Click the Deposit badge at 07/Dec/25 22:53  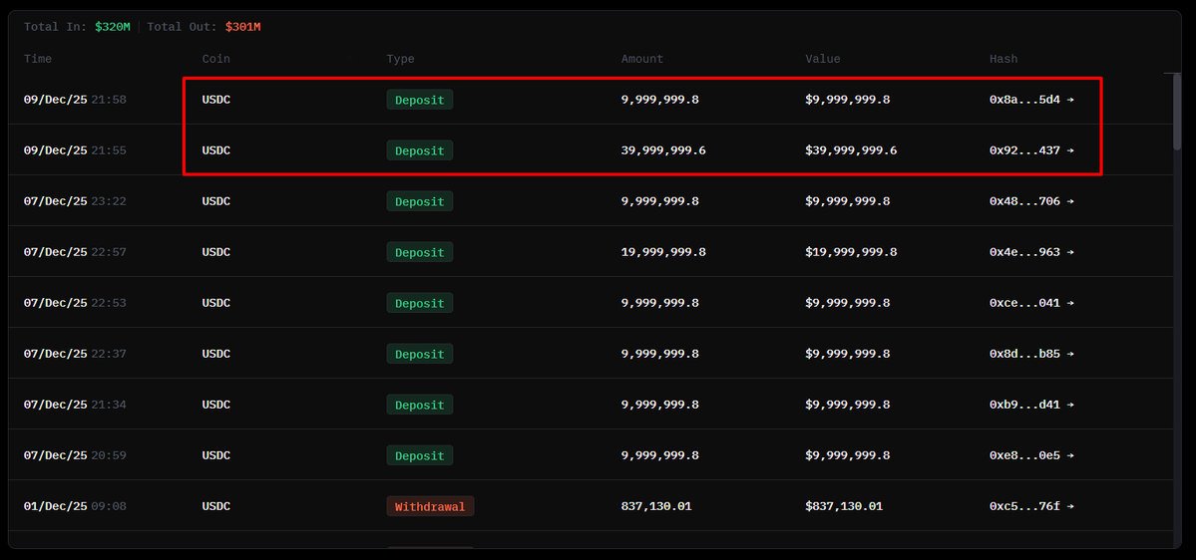point(420,303)
